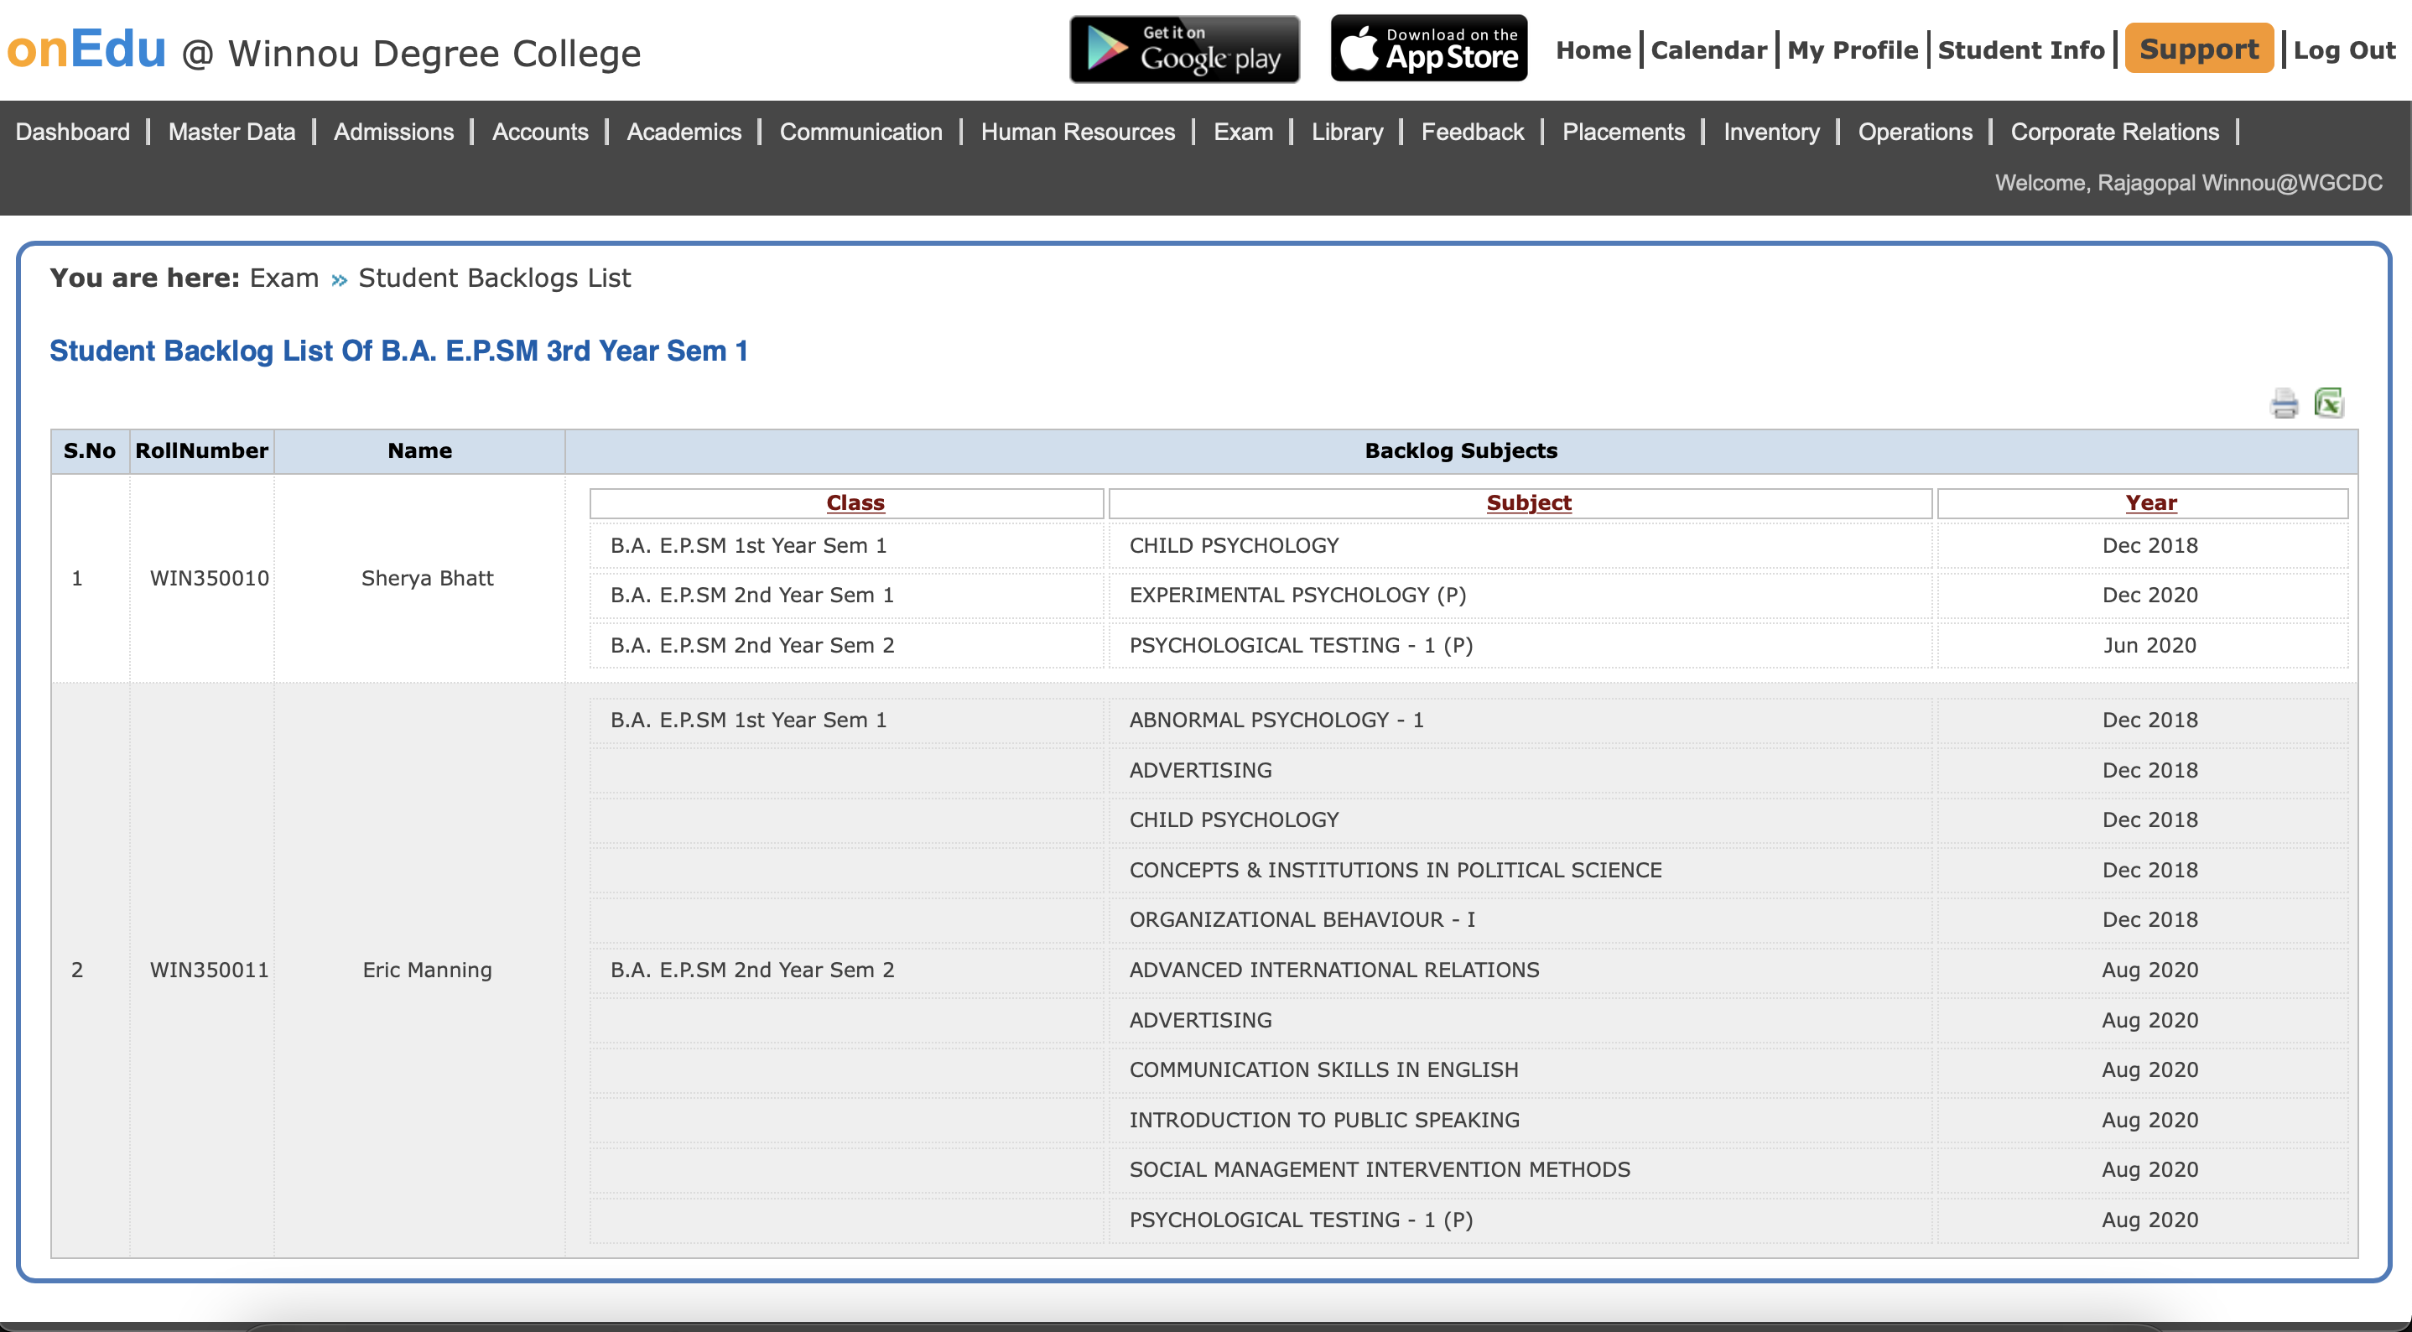Export the backlog list with the Excel icon
Image resolution: width=2412 pixels, height=1332 pixels.
(x=2329, y=403)
